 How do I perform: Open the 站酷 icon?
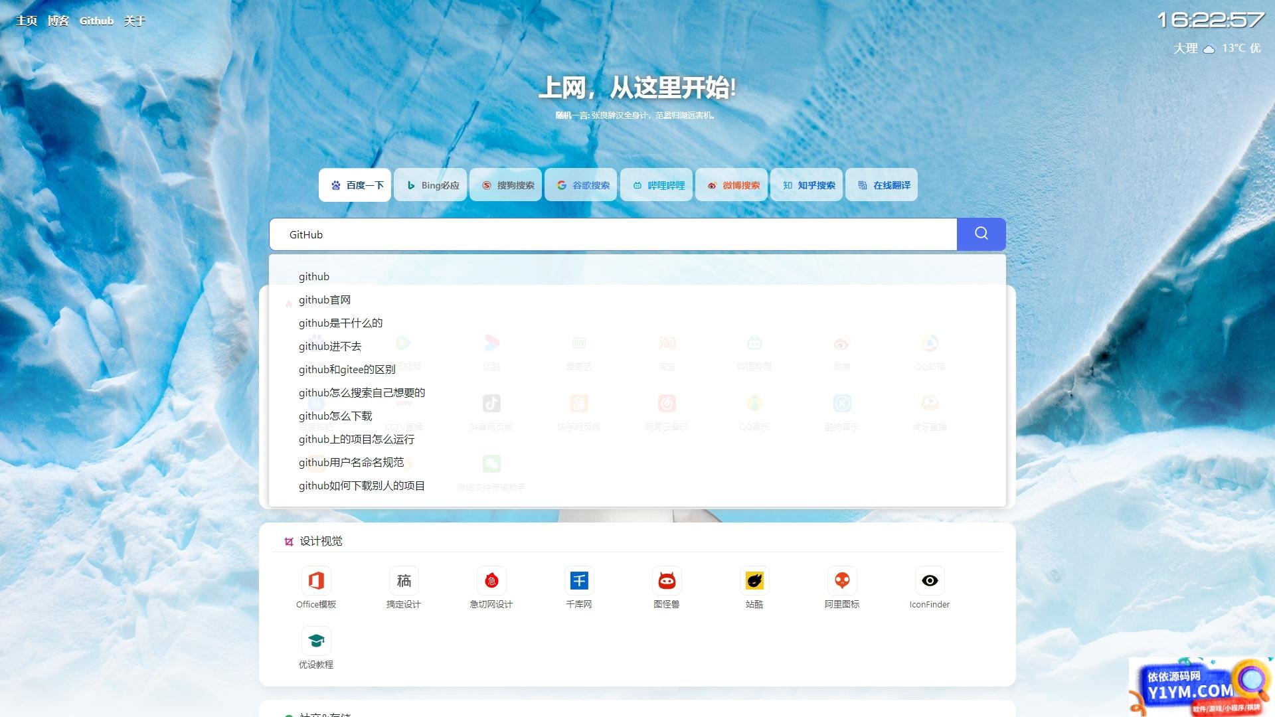point(754,581)
